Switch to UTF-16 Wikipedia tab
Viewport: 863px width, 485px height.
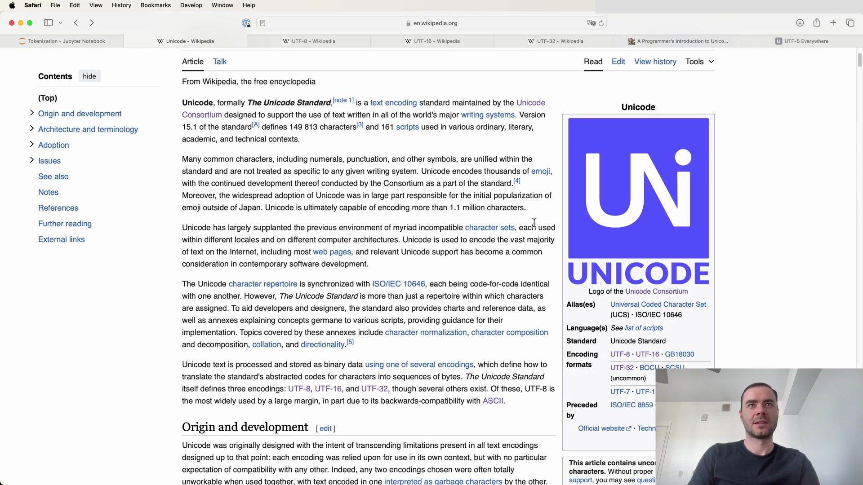click(432, 41)
